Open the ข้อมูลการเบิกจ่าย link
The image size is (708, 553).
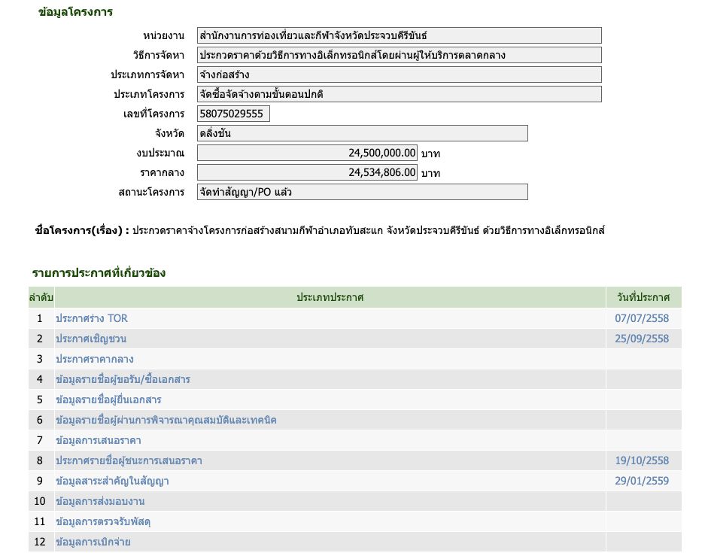point(94,542)
